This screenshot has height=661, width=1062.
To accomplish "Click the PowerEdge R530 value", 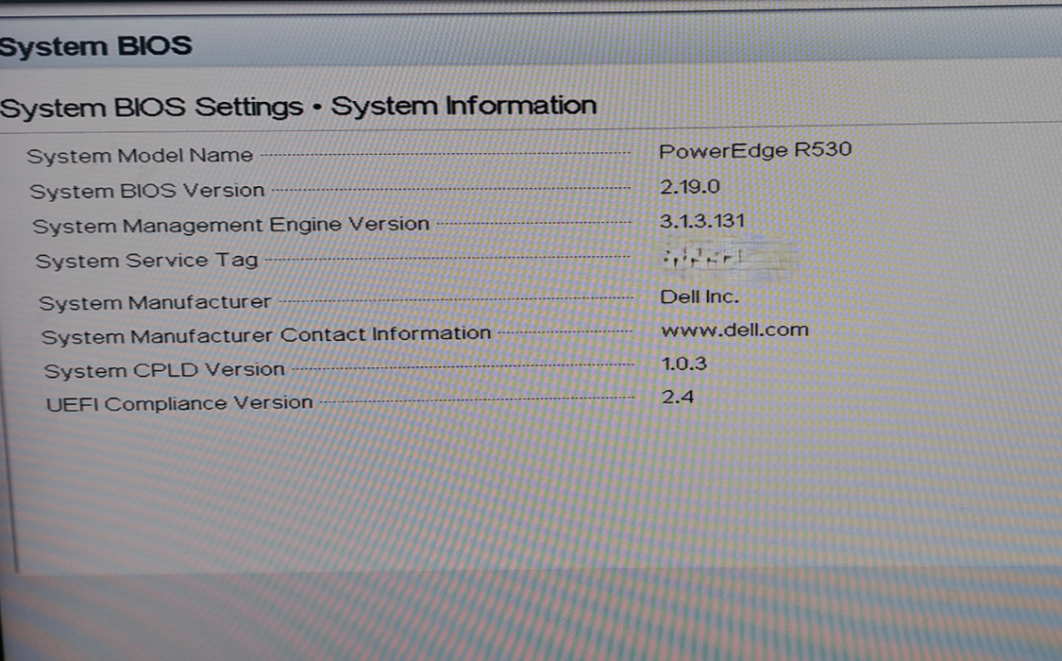I will 755,150.
